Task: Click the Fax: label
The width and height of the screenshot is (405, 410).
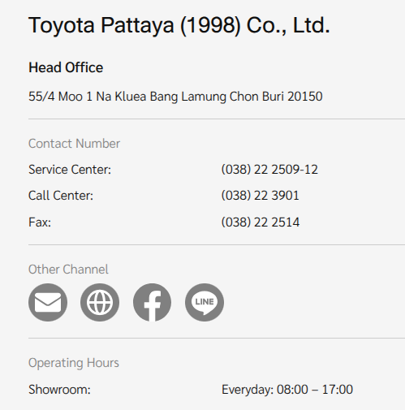Action: click(40, 222)
